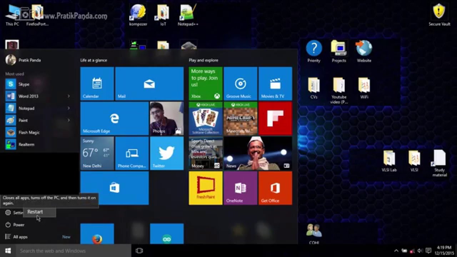
Task: Launch the Fresh Paint tile
Action: pyautogui.click(x=206, y=188)
